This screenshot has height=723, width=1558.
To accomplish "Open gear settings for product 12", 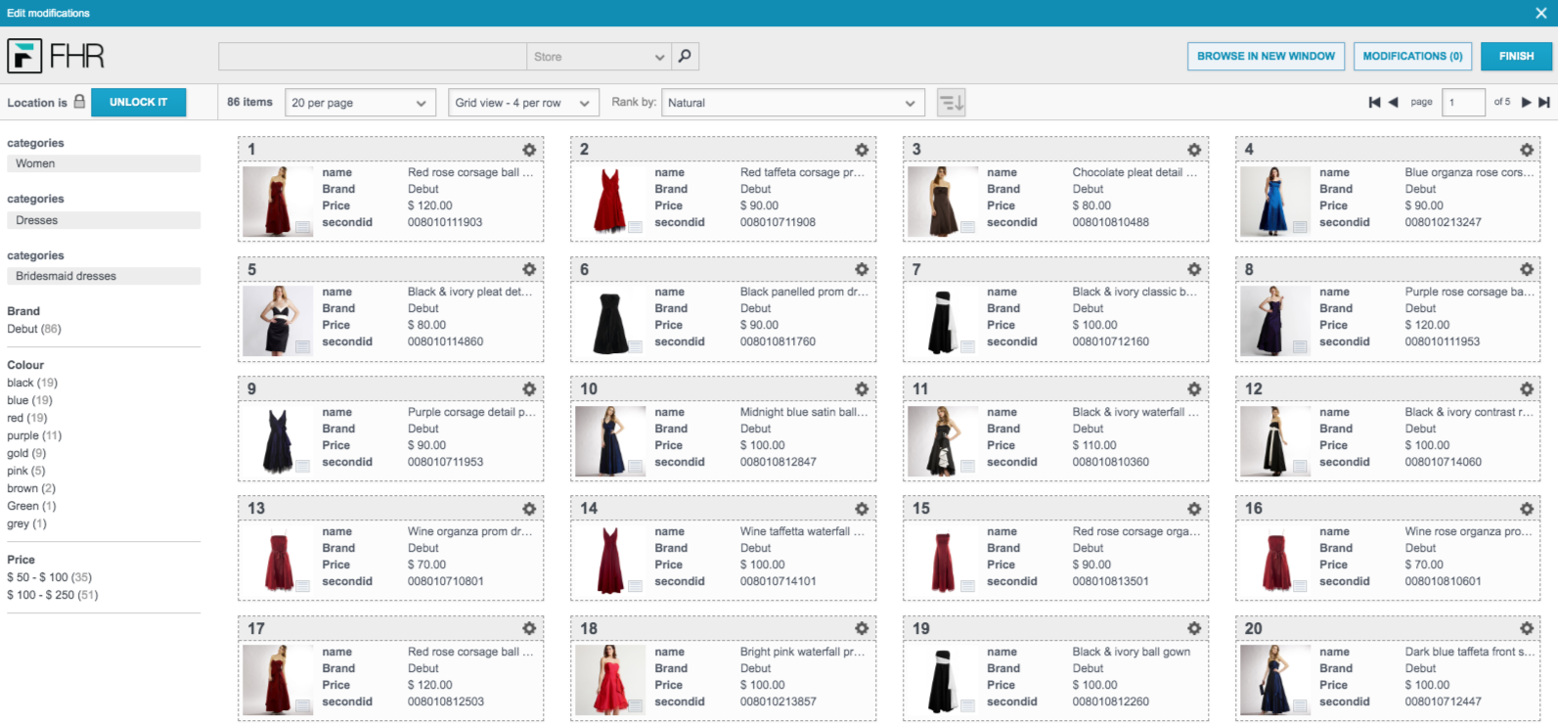I will pyautogui.click(x=1527, y=389).
